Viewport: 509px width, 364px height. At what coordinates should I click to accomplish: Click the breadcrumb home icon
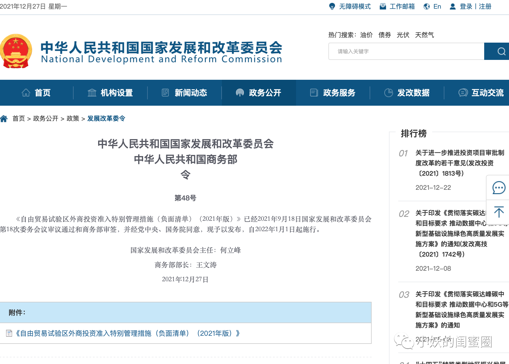(x=4, y=119)
